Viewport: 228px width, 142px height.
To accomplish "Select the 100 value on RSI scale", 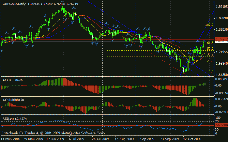I will tap(218, 118).
